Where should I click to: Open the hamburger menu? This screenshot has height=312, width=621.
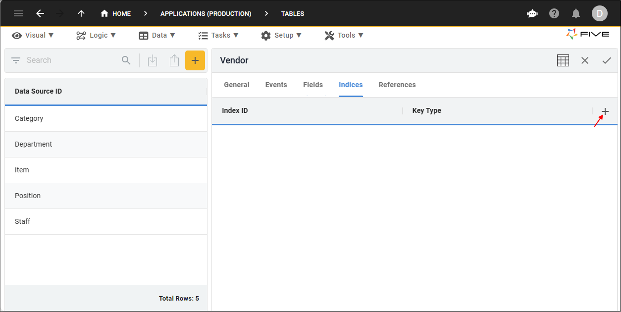(18, 13)
